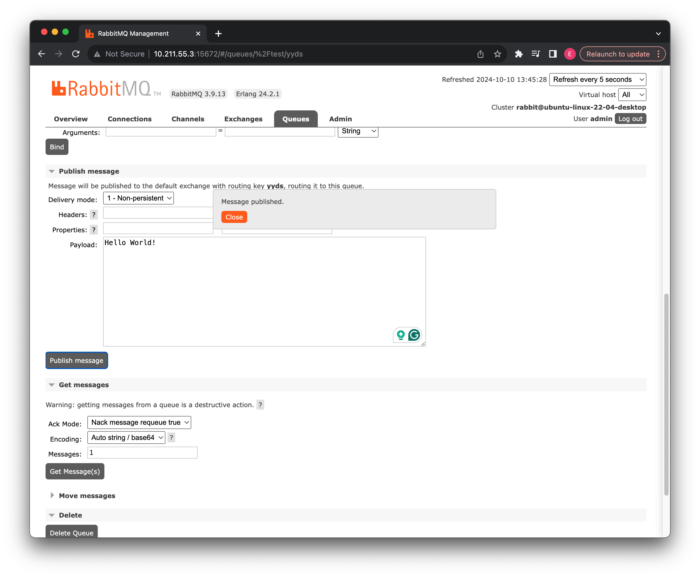
Task: Toggle the browser side panel icon
Action: (x=552, y=54)
